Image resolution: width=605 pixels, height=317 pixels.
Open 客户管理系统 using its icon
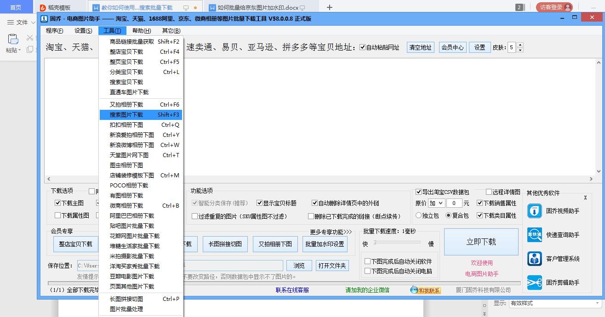point(535,258)
